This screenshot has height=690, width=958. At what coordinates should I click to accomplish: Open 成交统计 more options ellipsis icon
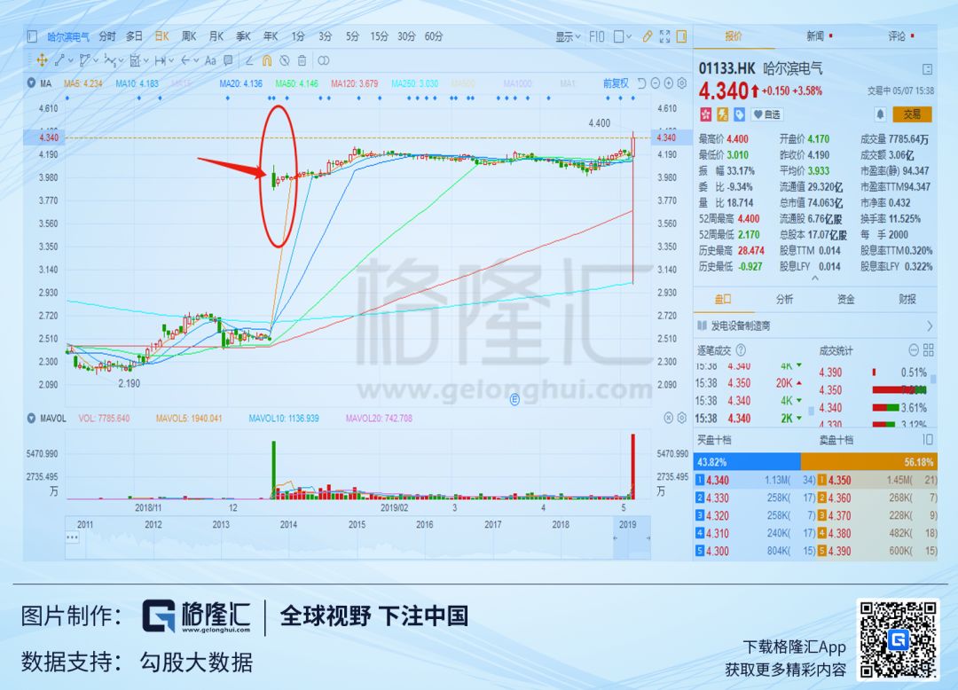(914, 350)
